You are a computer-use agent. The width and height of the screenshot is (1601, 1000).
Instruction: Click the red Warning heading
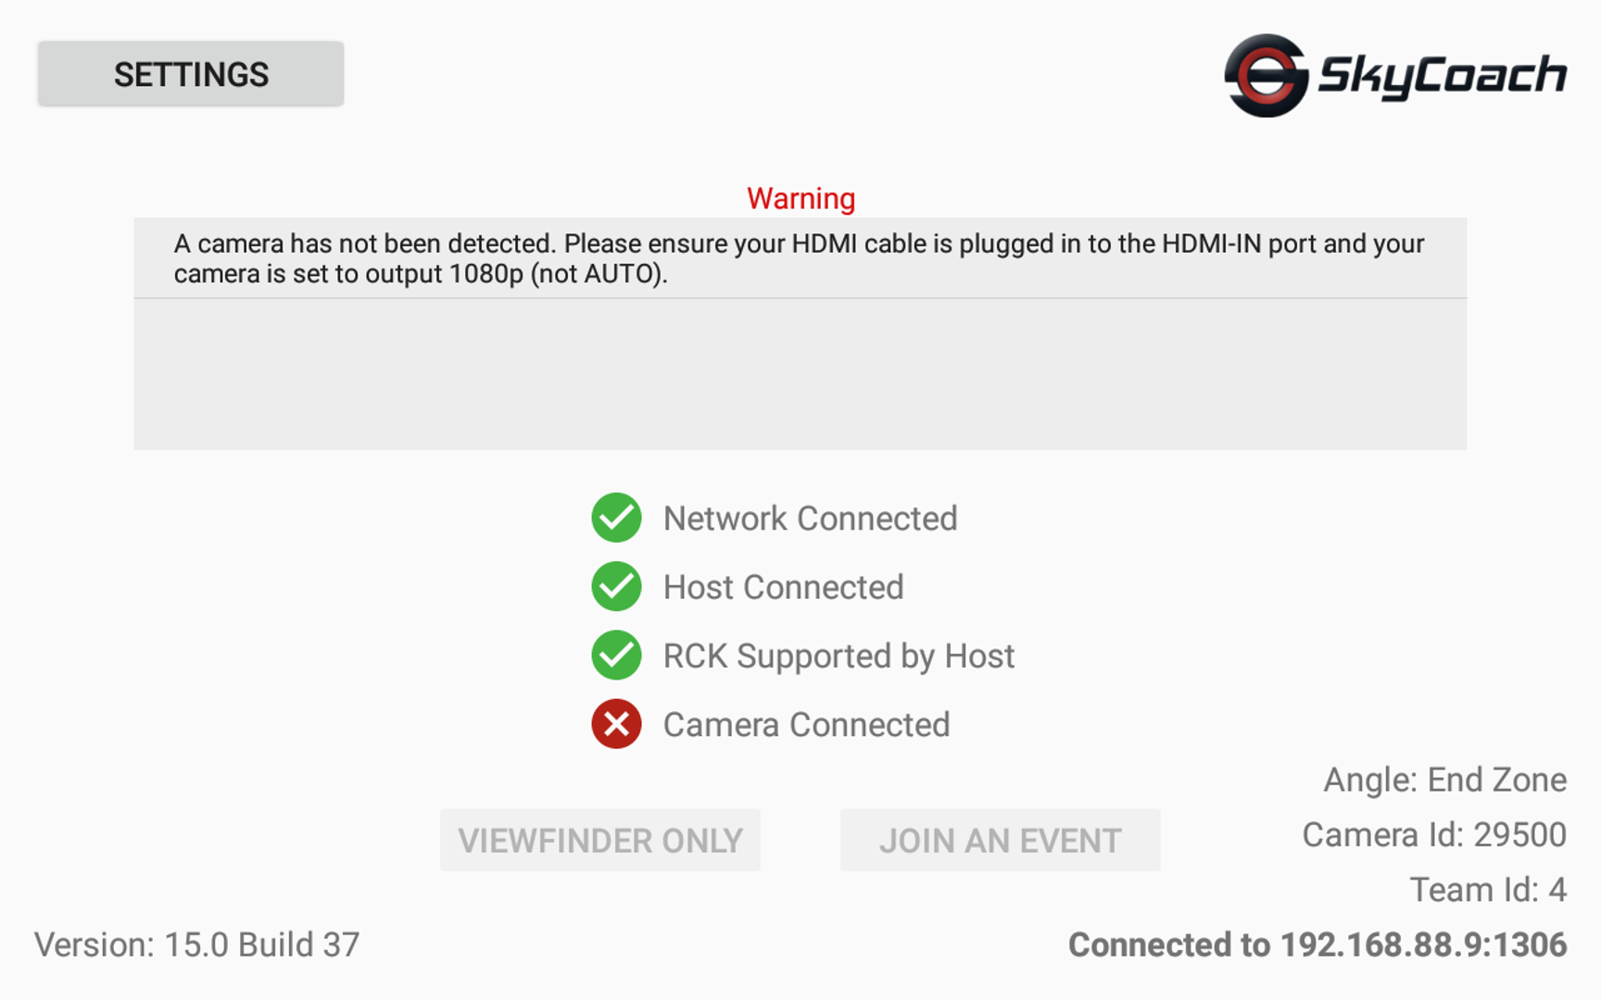point(800,198)
